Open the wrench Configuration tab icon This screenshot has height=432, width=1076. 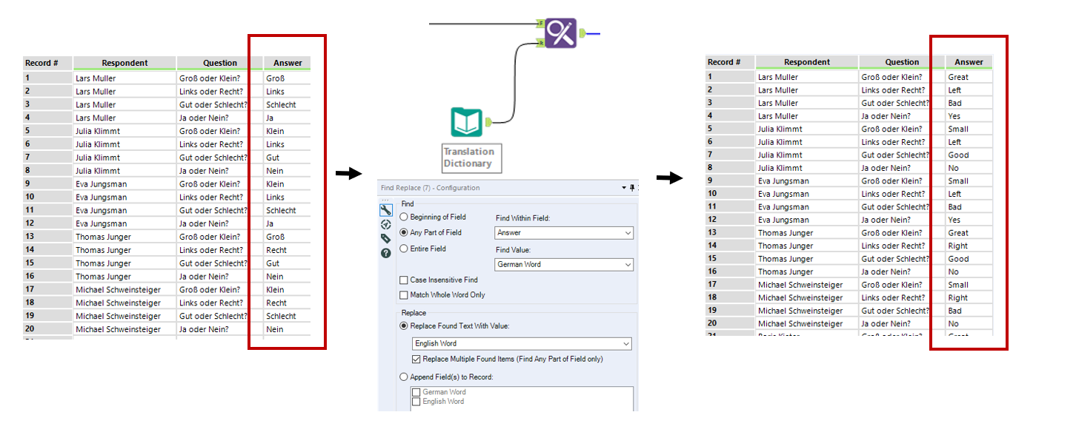click(x=385, y=210)
